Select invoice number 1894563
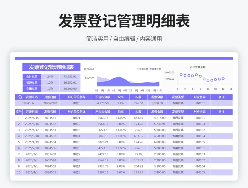 click(x=50, y=130)
